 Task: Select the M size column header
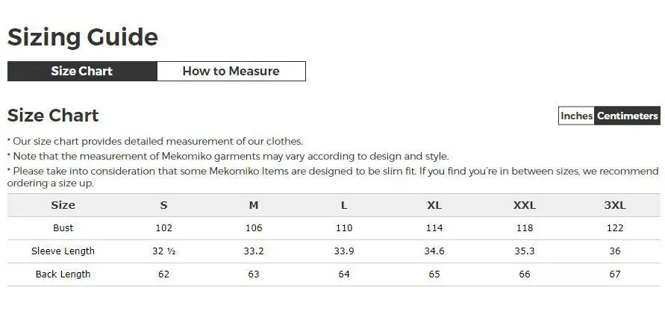click(254, 205)
